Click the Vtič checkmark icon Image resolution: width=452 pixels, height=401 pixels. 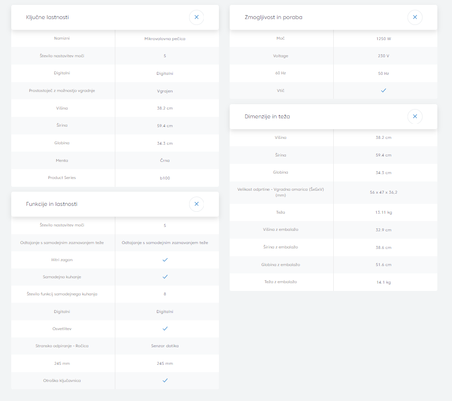(384, 90)
